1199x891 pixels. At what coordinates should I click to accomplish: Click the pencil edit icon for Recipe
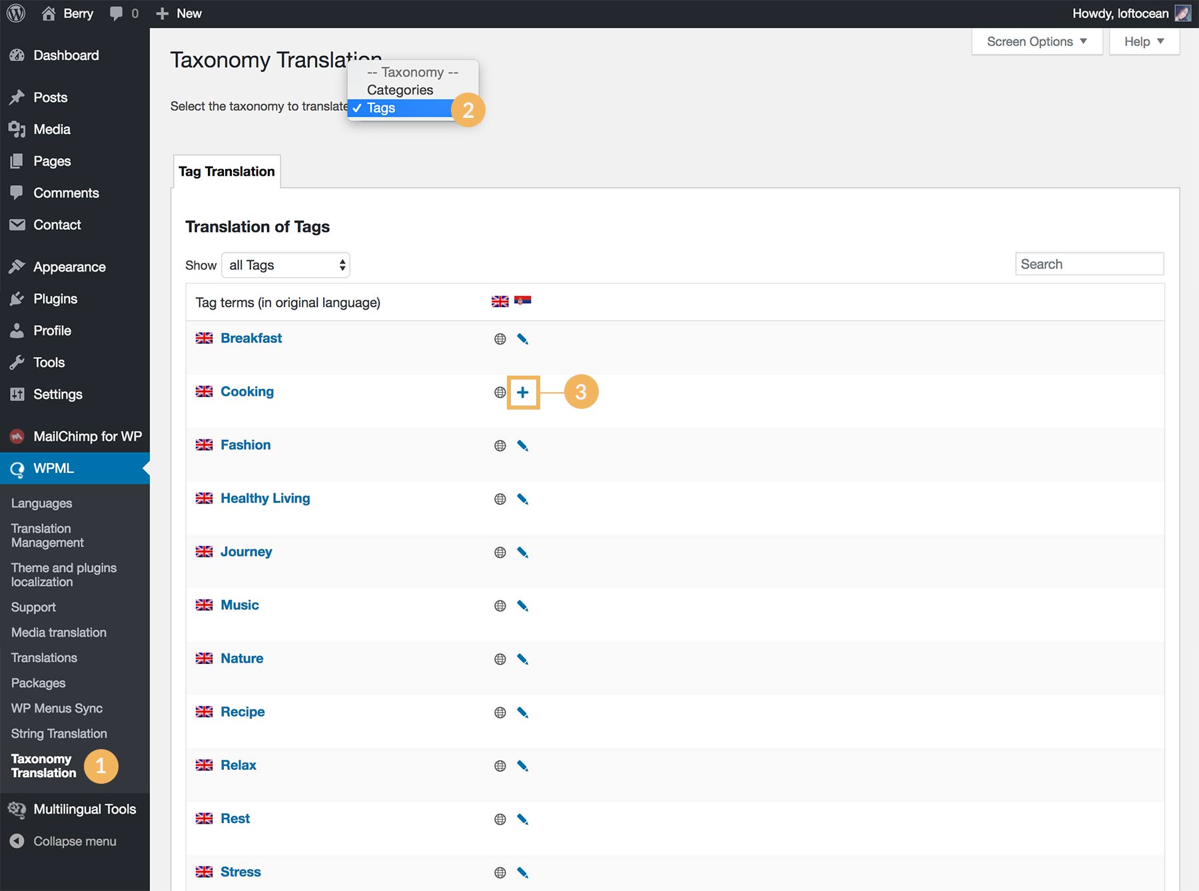pyautogui.click(x=523, y=713)
